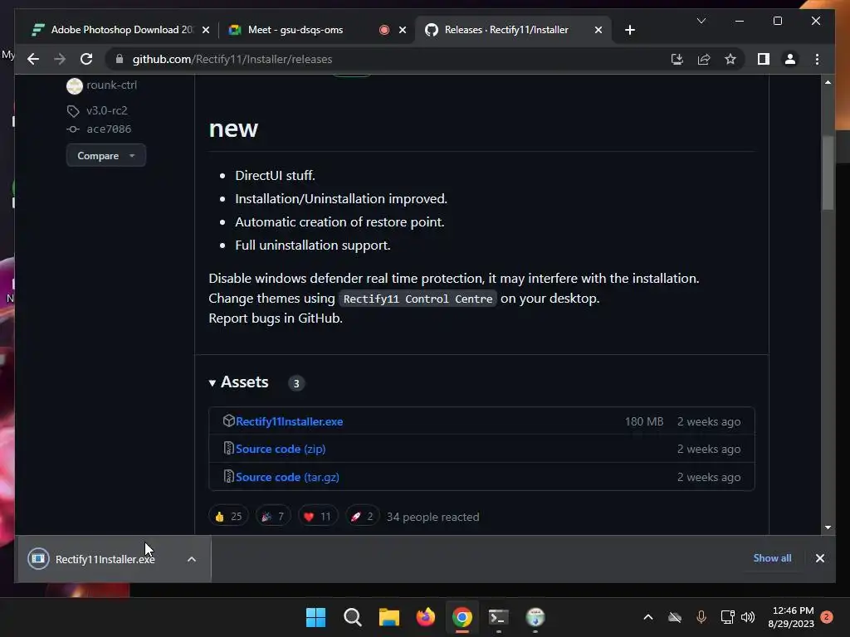
Task: Click the install app icon in address bar
Action: (x=677, y=59)
